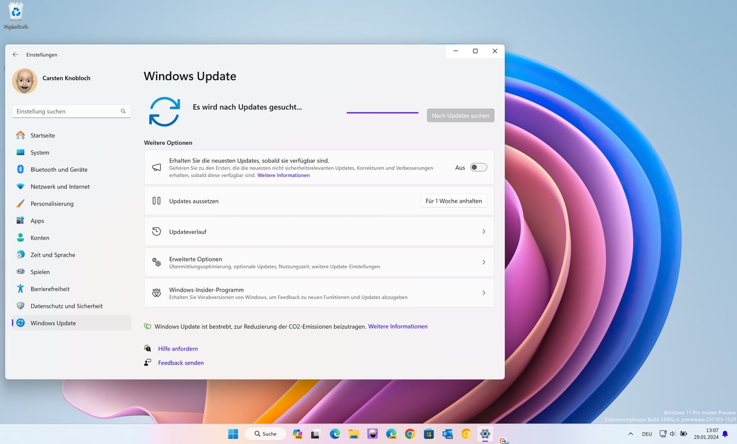
Task: Open the Papierkorb desktop icon
Action: pos(16,16)
